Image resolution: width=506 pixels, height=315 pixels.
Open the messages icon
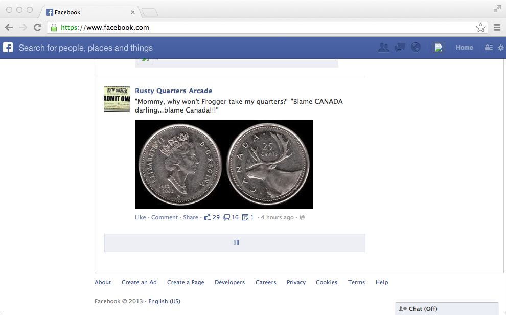coord(400,48)
